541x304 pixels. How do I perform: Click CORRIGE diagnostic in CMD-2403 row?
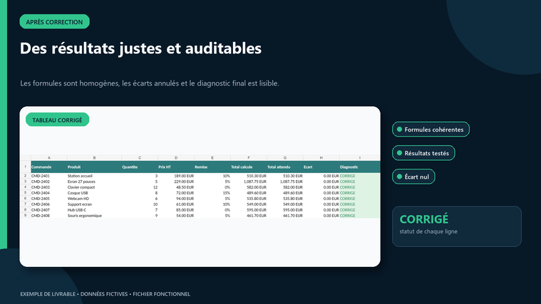pos(360,187)
